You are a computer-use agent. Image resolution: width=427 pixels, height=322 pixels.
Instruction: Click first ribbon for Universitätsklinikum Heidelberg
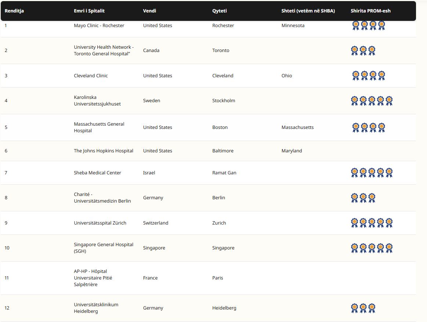(x=354, y=308)
